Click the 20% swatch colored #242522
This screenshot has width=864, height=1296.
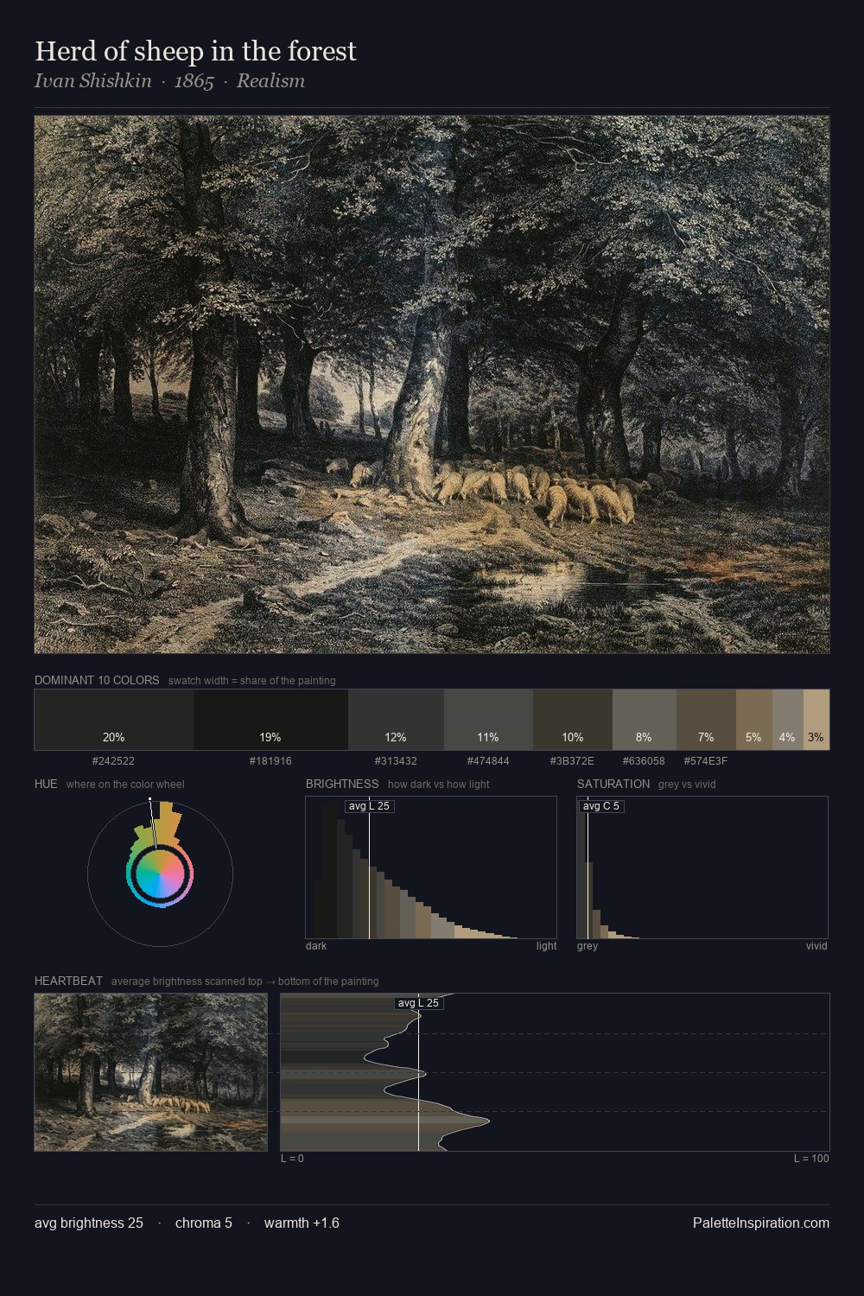coord(114,720)
